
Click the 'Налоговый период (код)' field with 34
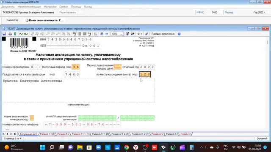[76, 67]
